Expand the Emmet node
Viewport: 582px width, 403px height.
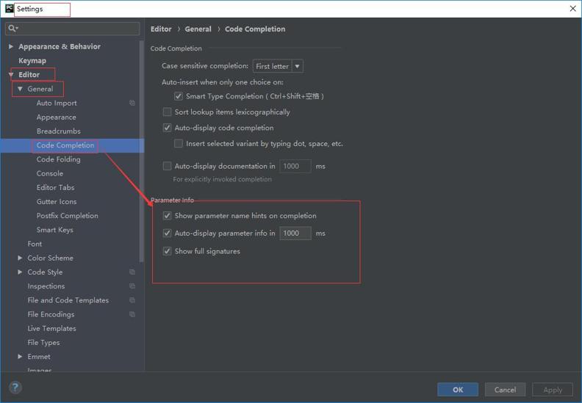point(20,356)
